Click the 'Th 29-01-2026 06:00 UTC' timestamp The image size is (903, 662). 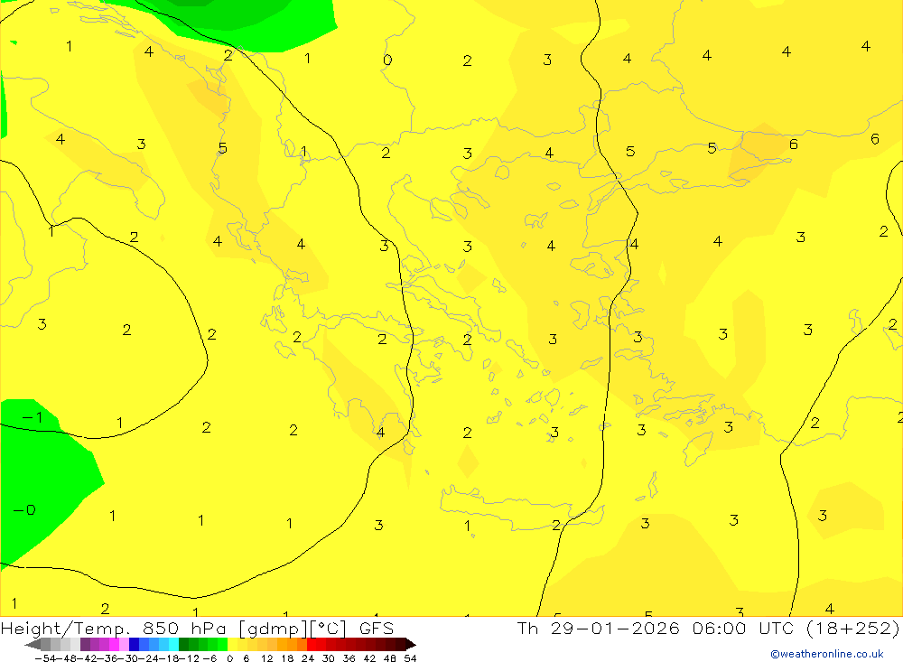click(656, 629)
